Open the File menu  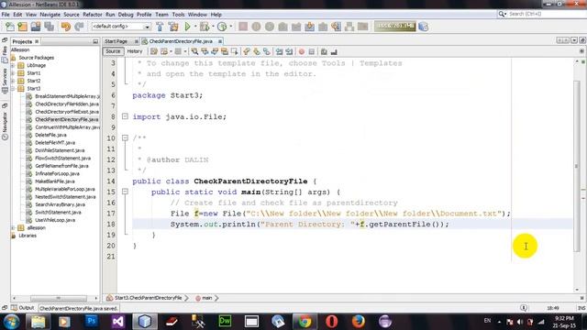click(x=6, y=15)
